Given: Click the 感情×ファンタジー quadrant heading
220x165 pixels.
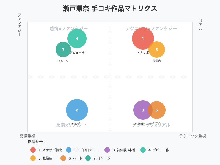Looking at the screenshot, I should click(69, 29).
